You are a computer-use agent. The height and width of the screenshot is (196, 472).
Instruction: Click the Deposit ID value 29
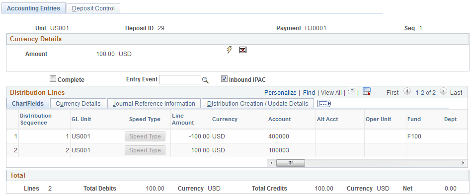(x=161, y=28)
